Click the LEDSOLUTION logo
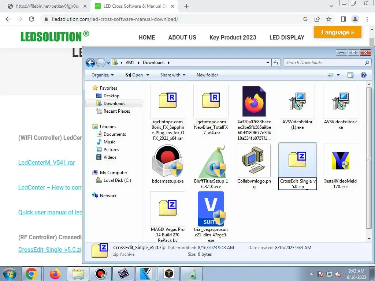 [55, 37]
